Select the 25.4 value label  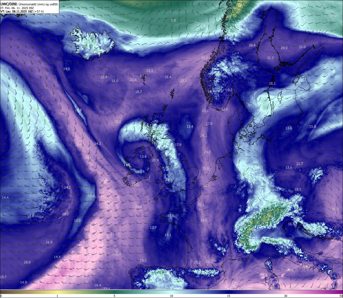[335, 210]
